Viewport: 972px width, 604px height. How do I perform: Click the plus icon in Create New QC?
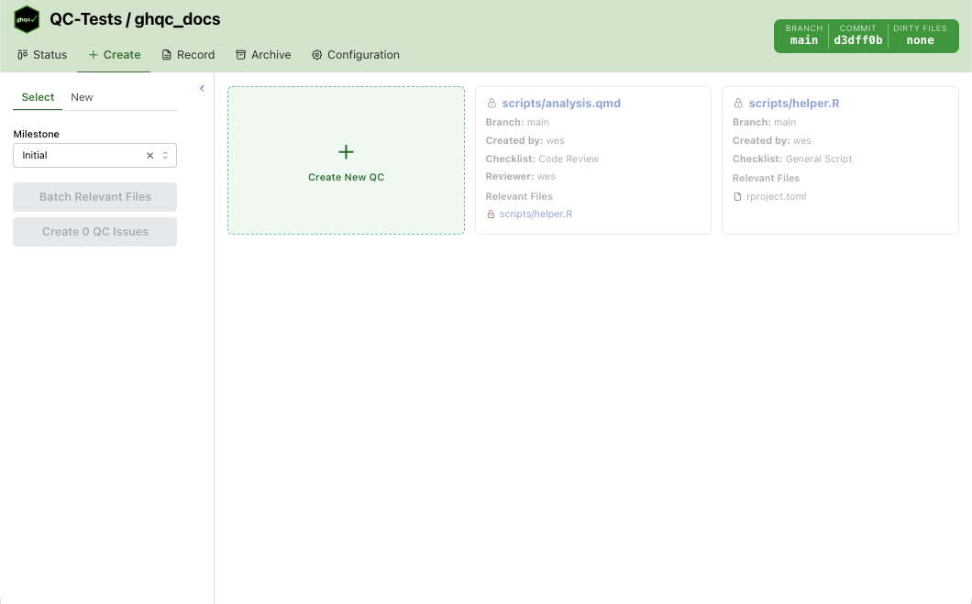point(346,152)
